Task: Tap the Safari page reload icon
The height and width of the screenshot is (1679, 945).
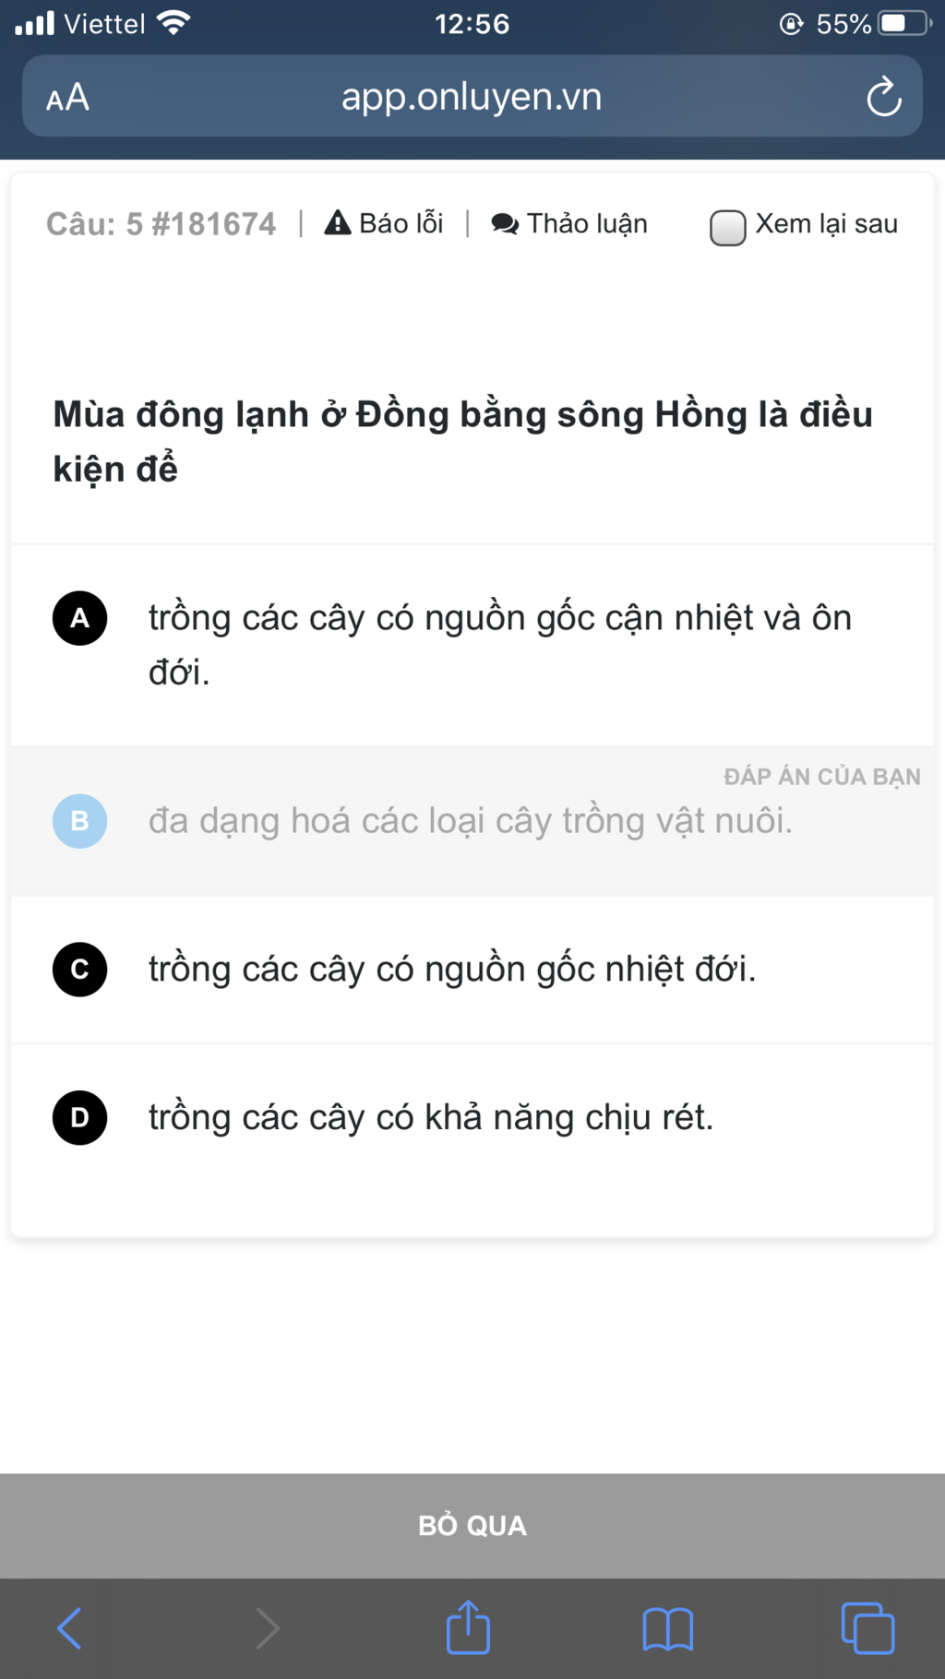Action: tap(883, 96)
